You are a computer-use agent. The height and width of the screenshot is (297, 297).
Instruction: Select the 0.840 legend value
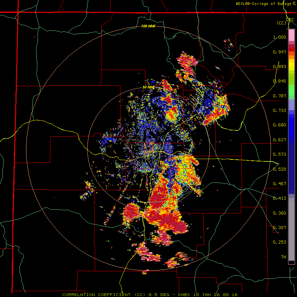click(280, 81)
